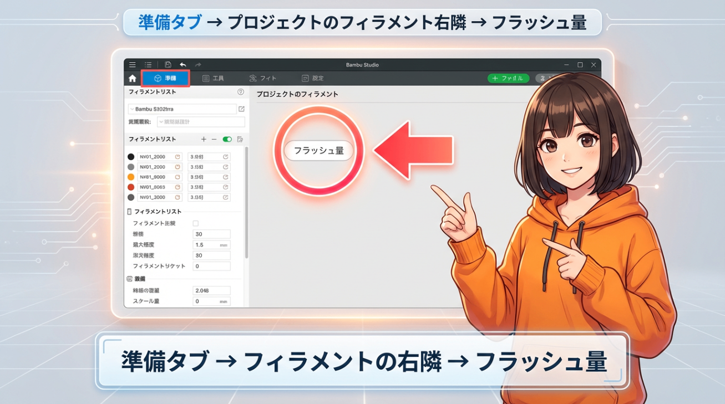725x404 pixels.
Task: Click the gray edit icon in the NV01_3000 row
Action: tap(226, 197)
